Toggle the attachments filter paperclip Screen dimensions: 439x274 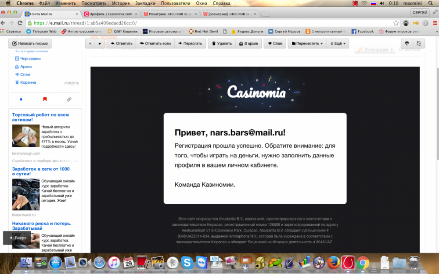(69, 99)
